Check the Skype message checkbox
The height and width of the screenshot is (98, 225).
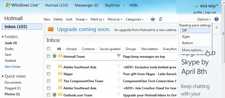tap(48, 74)
